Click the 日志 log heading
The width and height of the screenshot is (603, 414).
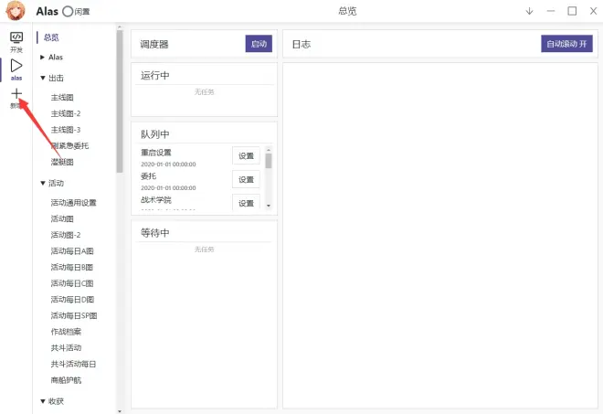pos(301,44)
